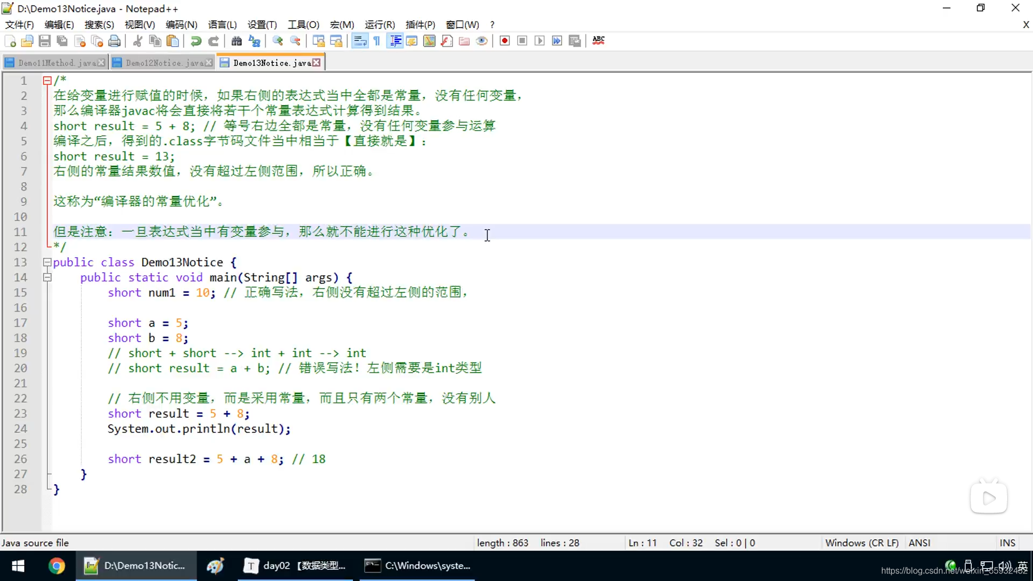Viewport: 1033px width, 581px height.
Task: Open the 工具(O) menu
Action: 303,25
